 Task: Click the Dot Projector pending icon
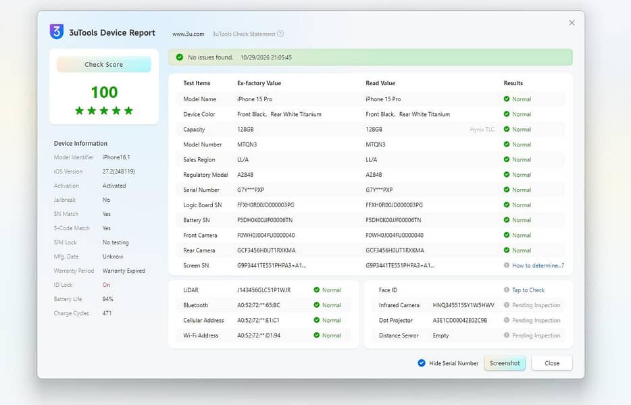507,320
